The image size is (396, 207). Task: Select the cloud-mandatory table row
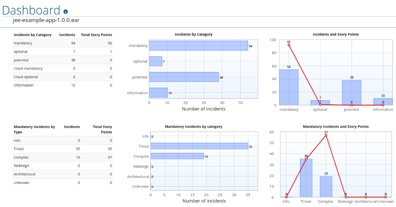[x=63, y=68]
